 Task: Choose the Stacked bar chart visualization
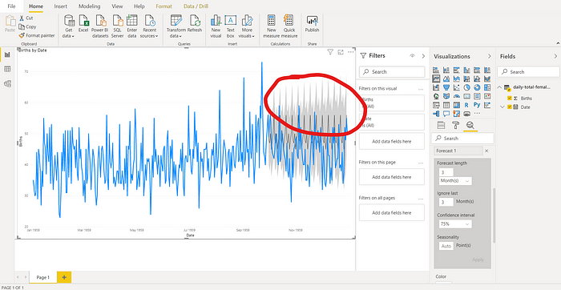(436, 70)
